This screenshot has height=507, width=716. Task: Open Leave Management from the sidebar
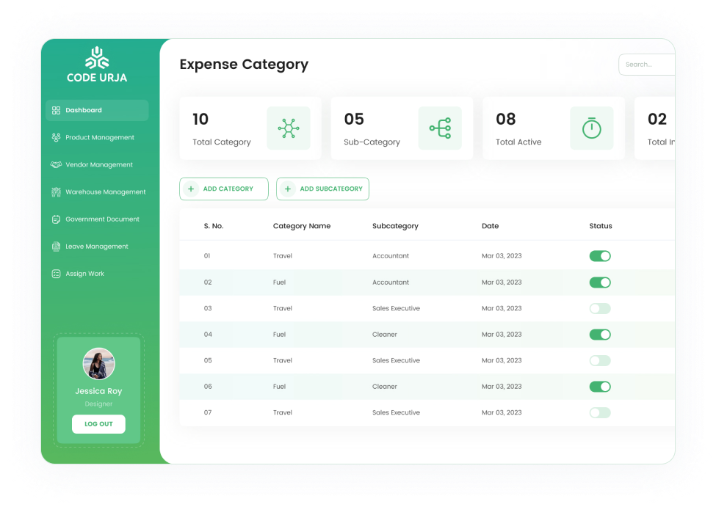tap(96, 247)
